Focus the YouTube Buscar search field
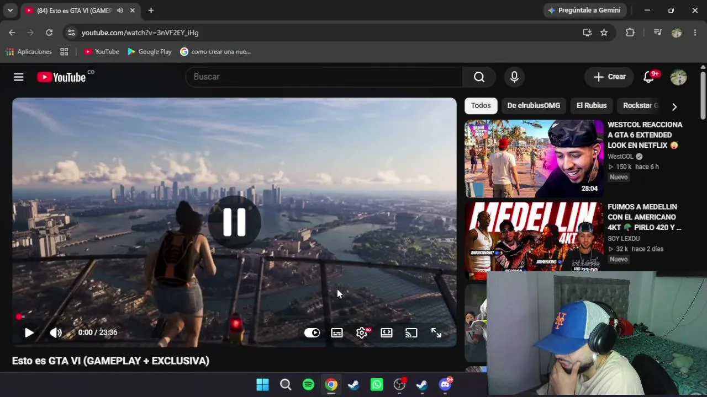Screen dimensions: 707x397 324,77
